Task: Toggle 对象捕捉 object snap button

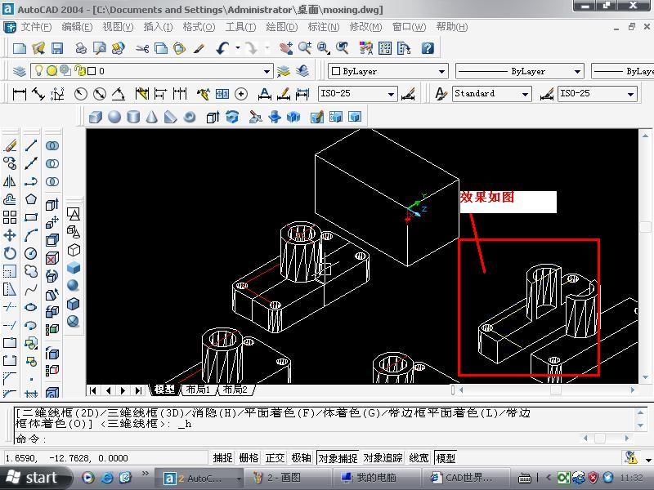Action: [338, 458]
